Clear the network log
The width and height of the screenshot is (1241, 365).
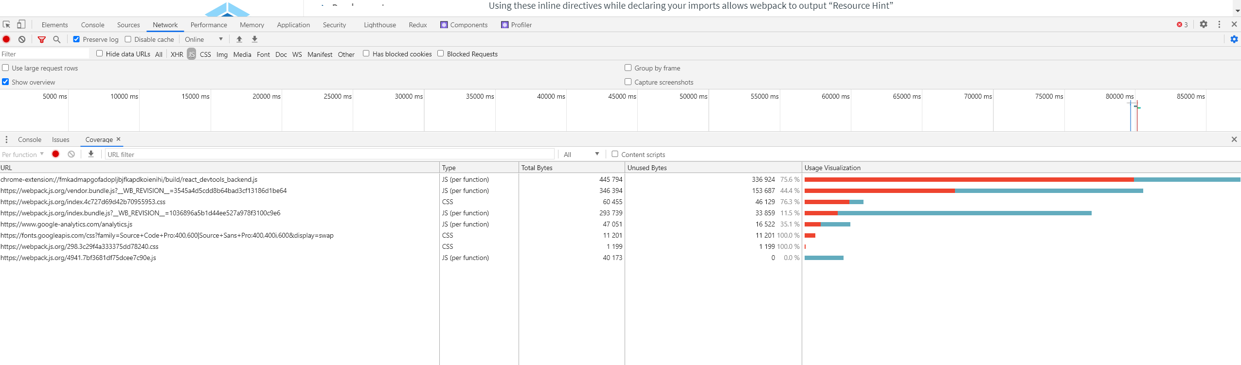pos(22,39)
